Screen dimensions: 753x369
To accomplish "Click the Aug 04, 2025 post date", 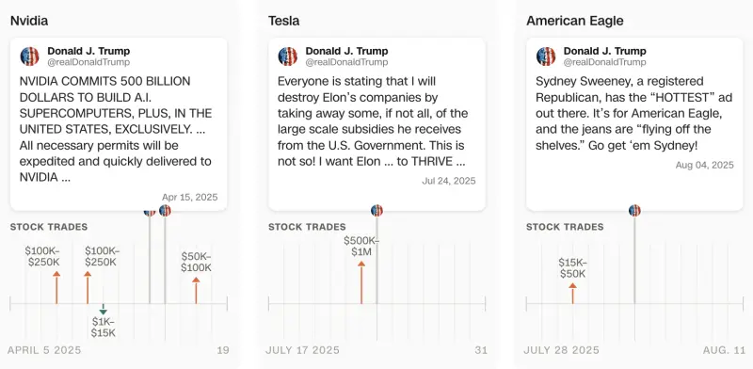I will 704,165.
